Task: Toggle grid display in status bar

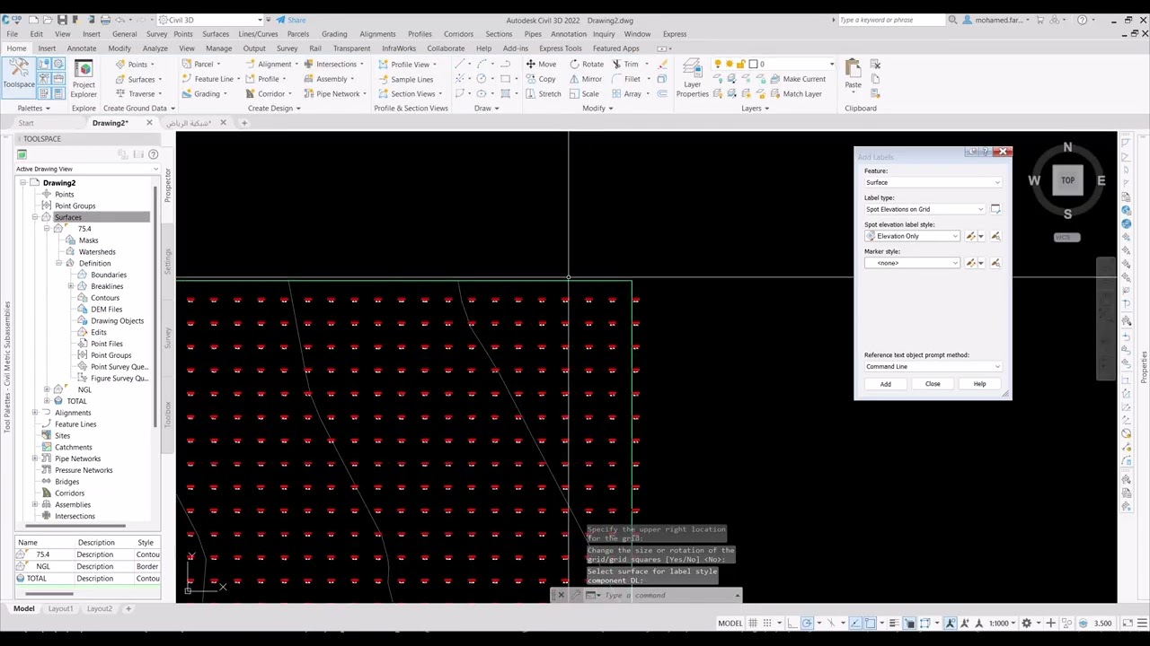Action: pyautogui.click(x=753, y=624)
